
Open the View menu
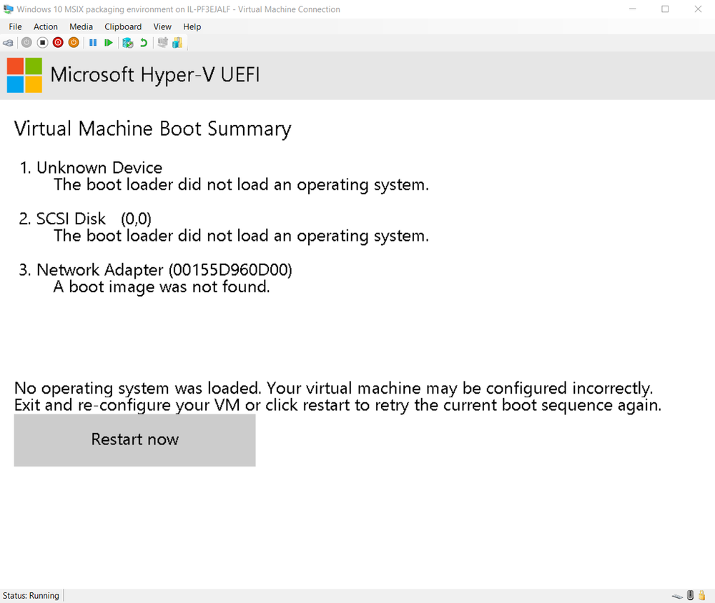[162, 27]
